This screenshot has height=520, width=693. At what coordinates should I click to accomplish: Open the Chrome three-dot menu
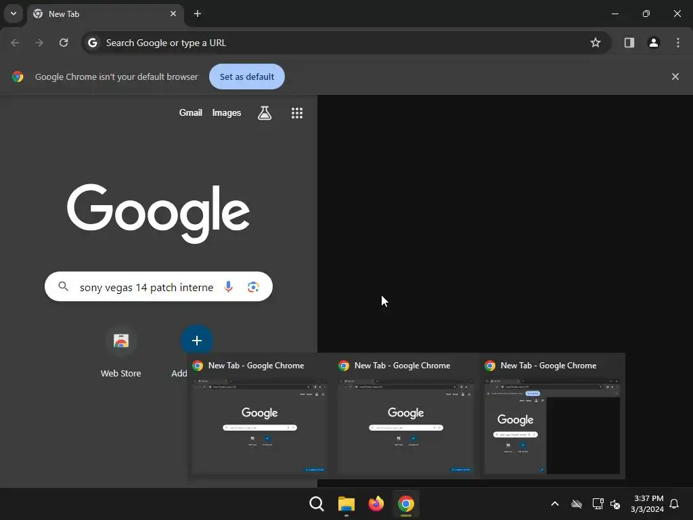(x=678, y=43)
